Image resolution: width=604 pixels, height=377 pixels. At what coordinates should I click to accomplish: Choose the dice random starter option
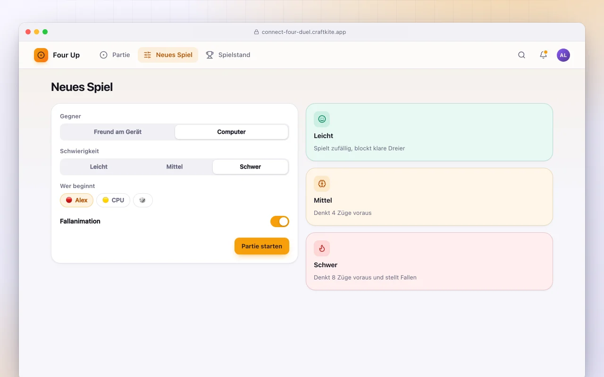(143, 200)
